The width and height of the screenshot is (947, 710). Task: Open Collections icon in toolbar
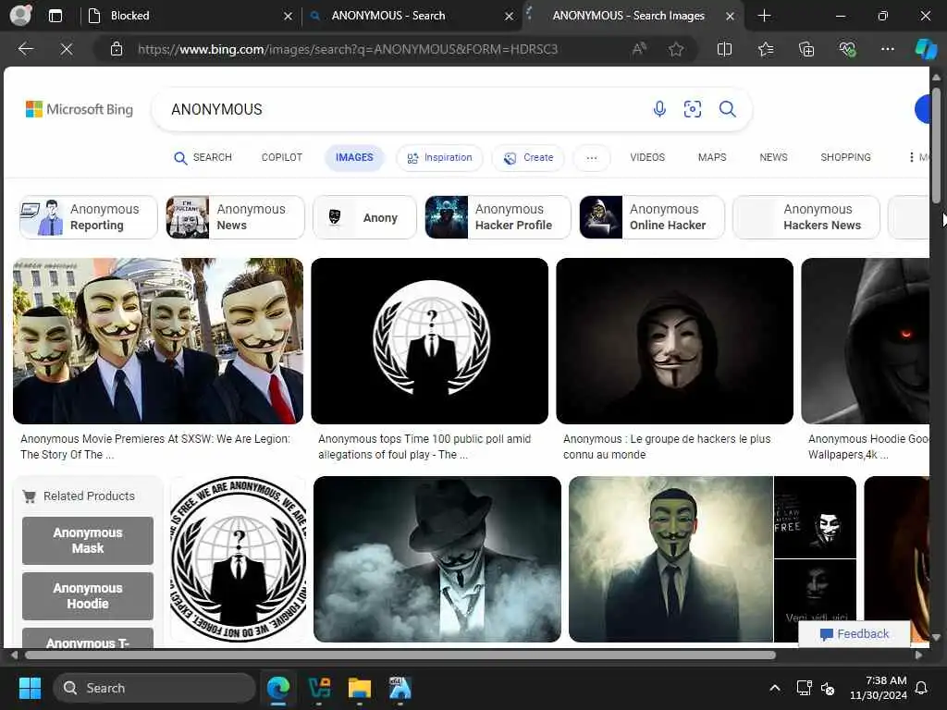[806, 49]
